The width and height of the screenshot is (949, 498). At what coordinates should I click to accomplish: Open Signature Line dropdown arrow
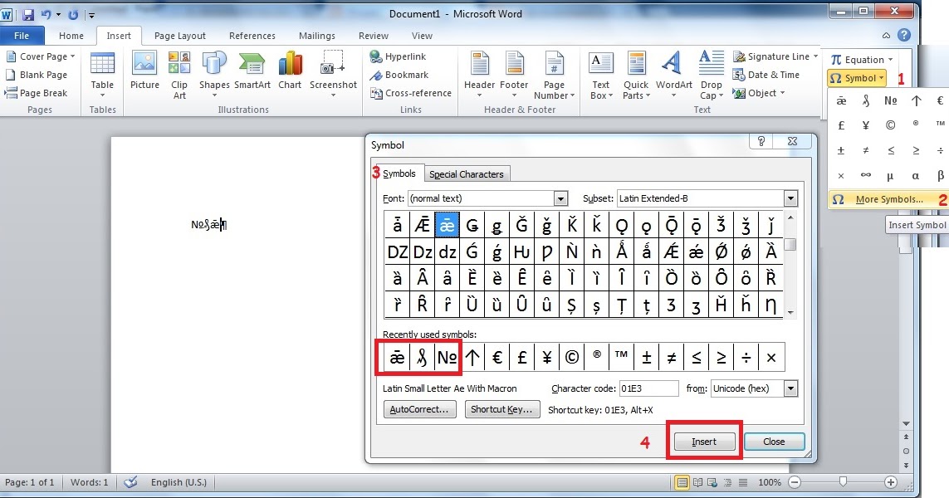815,56
